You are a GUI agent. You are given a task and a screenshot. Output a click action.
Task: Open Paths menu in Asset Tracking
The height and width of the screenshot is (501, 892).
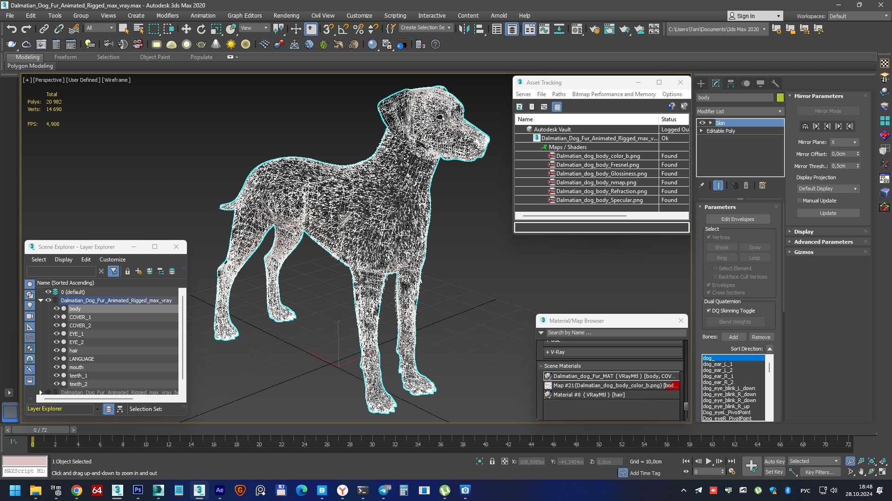click(559, 94)
